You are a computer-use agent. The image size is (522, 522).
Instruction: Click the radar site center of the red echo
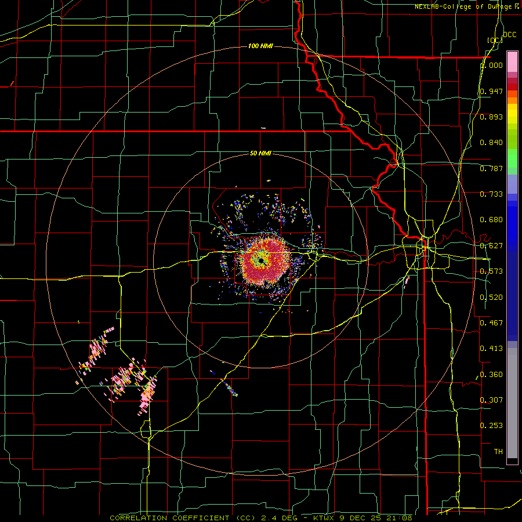(x=262, y=260)
